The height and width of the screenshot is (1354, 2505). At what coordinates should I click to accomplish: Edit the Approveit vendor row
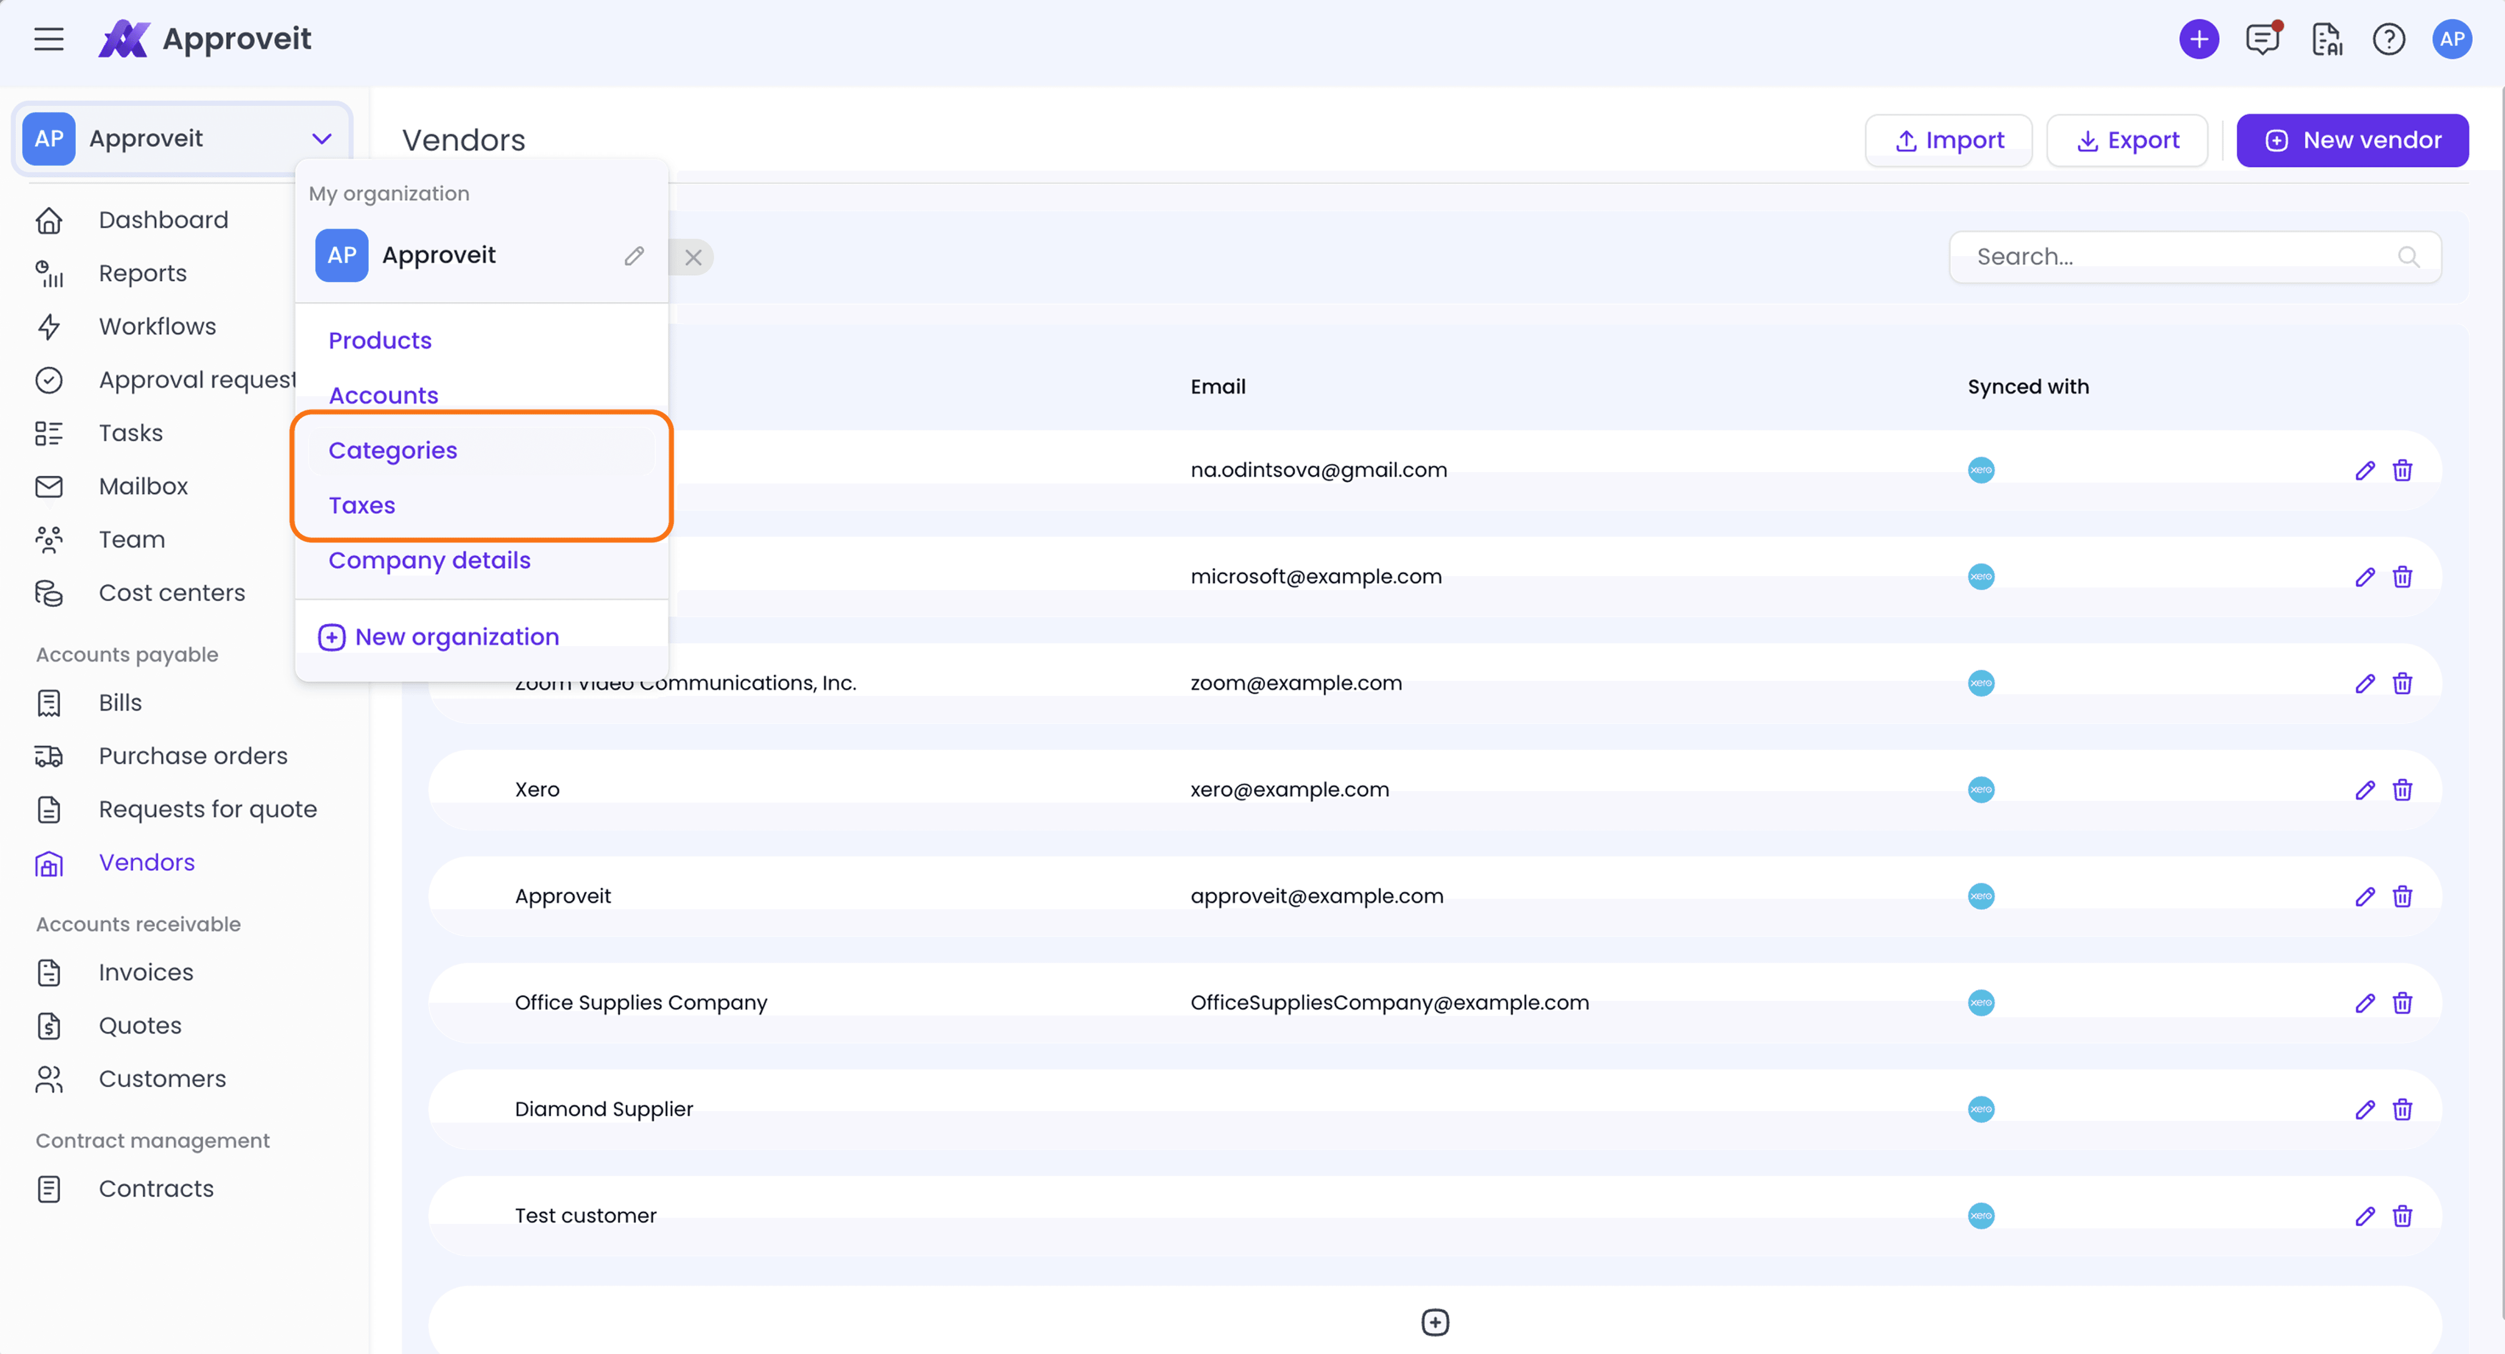[2365, 897]
